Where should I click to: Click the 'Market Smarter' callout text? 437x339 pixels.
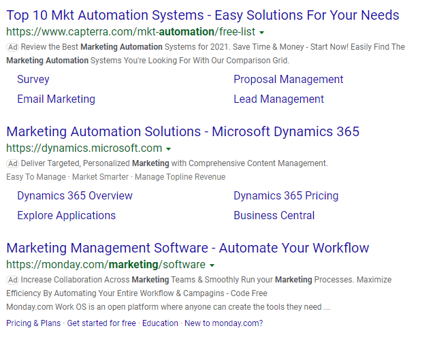point(100,177)
